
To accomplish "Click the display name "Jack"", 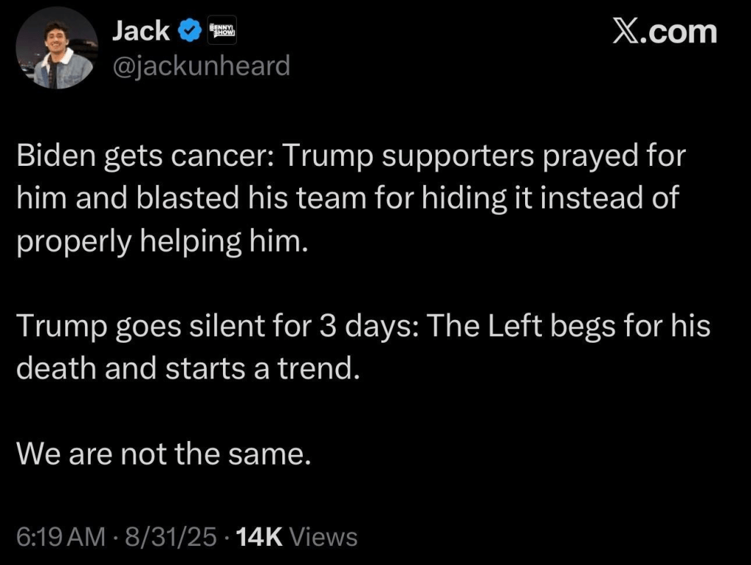I will coord(141,31).
